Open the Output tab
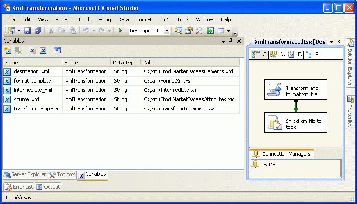 48,187
